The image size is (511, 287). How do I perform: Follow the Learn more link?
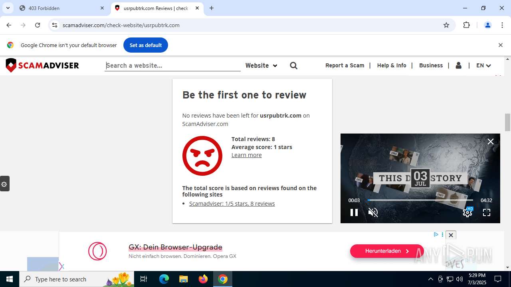[x=247, y=155]
